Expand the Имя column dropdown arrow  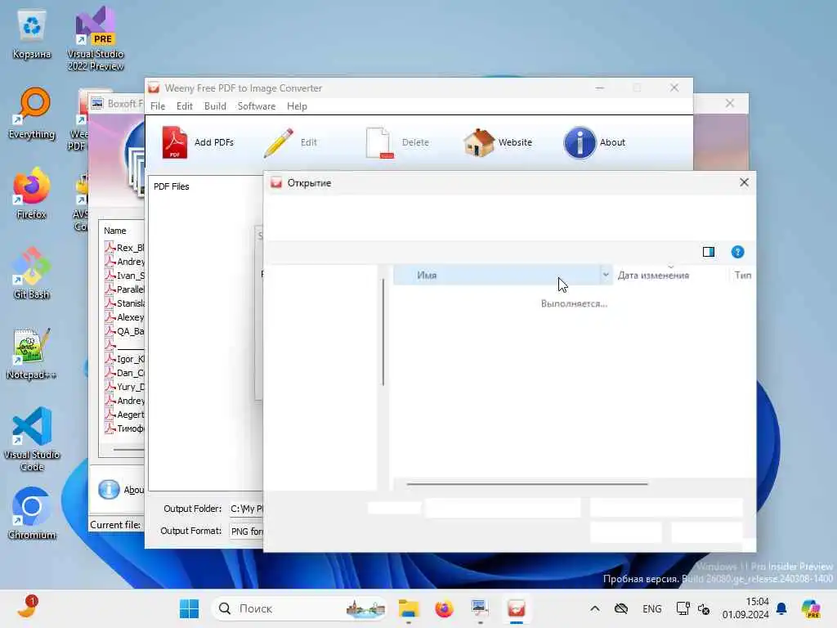pyautogui.click(x=606, y=275)
